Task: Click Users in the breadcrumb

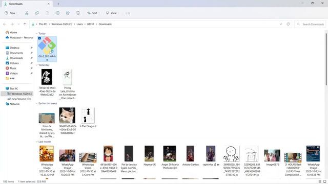Action: pyautogui.click(x=79, y=24)
